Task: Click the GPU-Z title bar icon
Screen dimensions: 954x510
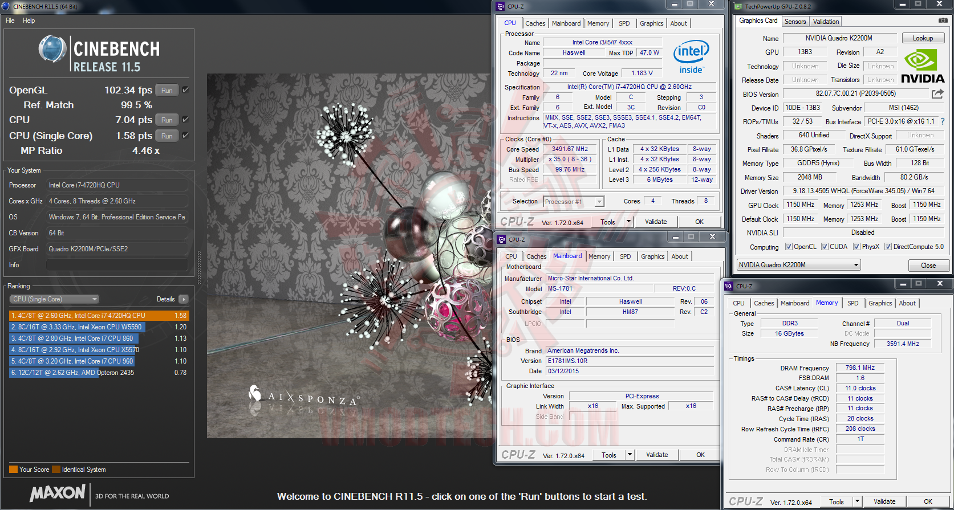Action: 738,7
